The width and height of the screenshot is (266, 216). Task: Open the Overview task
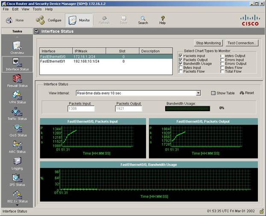pos(17,48)
